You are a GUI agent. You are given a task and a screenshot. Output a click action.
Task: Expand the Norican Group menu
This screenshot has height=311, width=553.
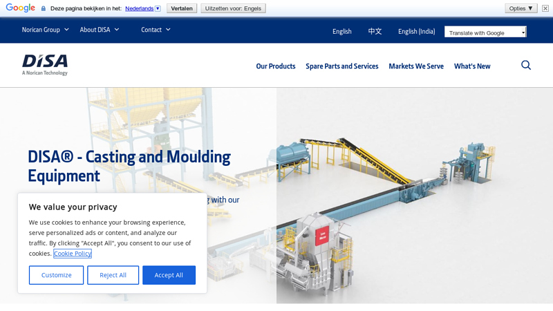pyautogui.click(x=45, y=30)
